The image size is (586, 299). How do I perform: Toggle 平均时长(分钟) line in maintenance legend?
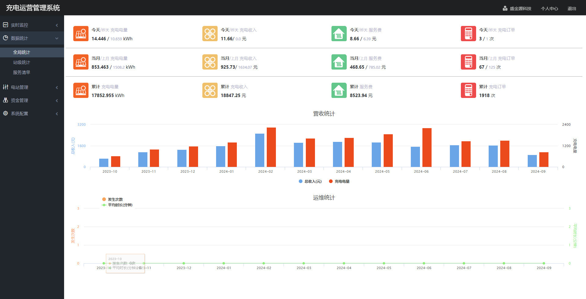click(117, 205)
